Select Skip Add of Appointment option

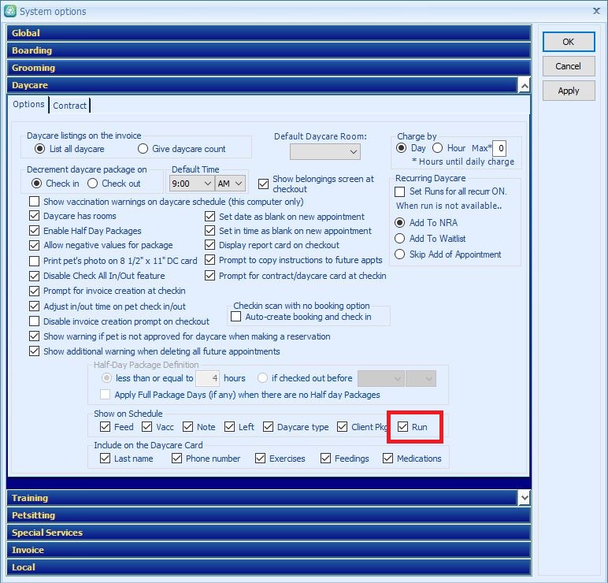[x=399, y=254]
